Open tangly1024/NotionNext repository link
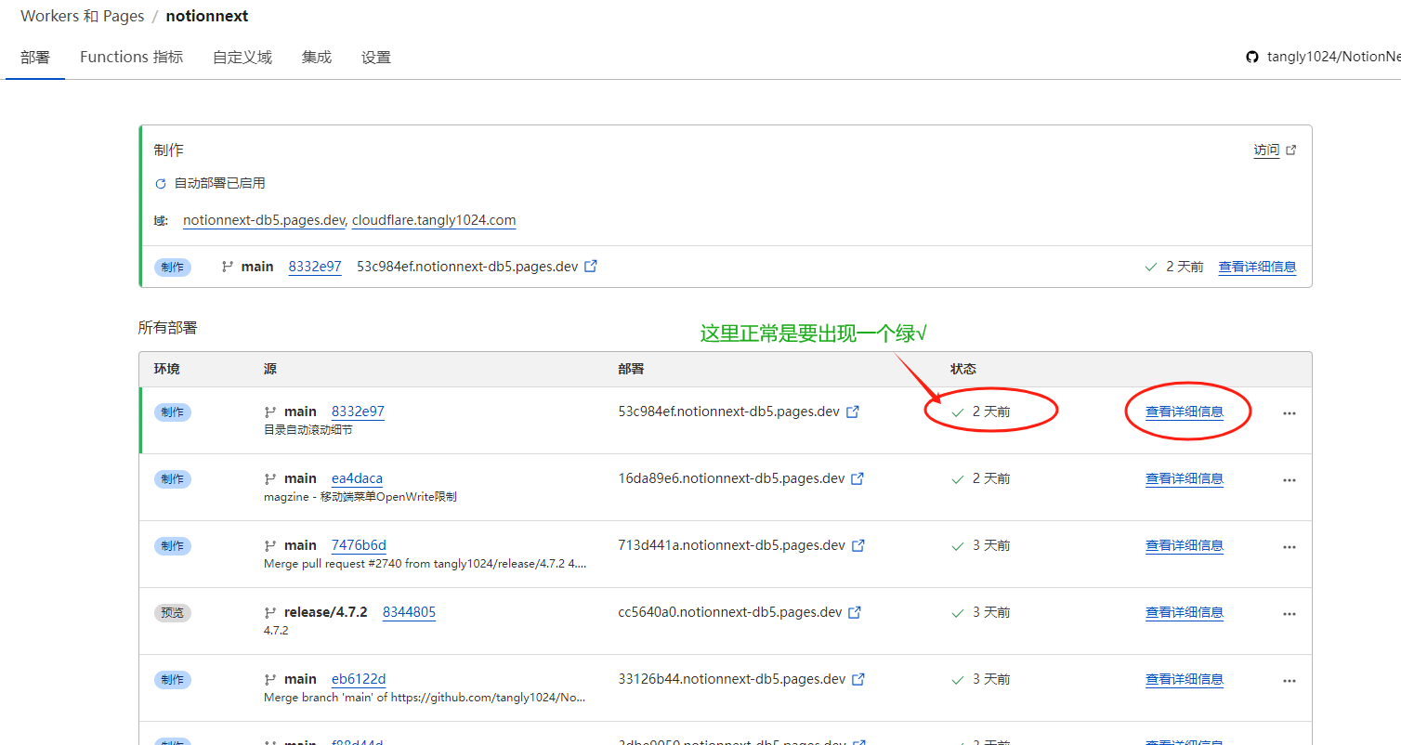This screenshot has height=745, width=1401. (1334, 57)
